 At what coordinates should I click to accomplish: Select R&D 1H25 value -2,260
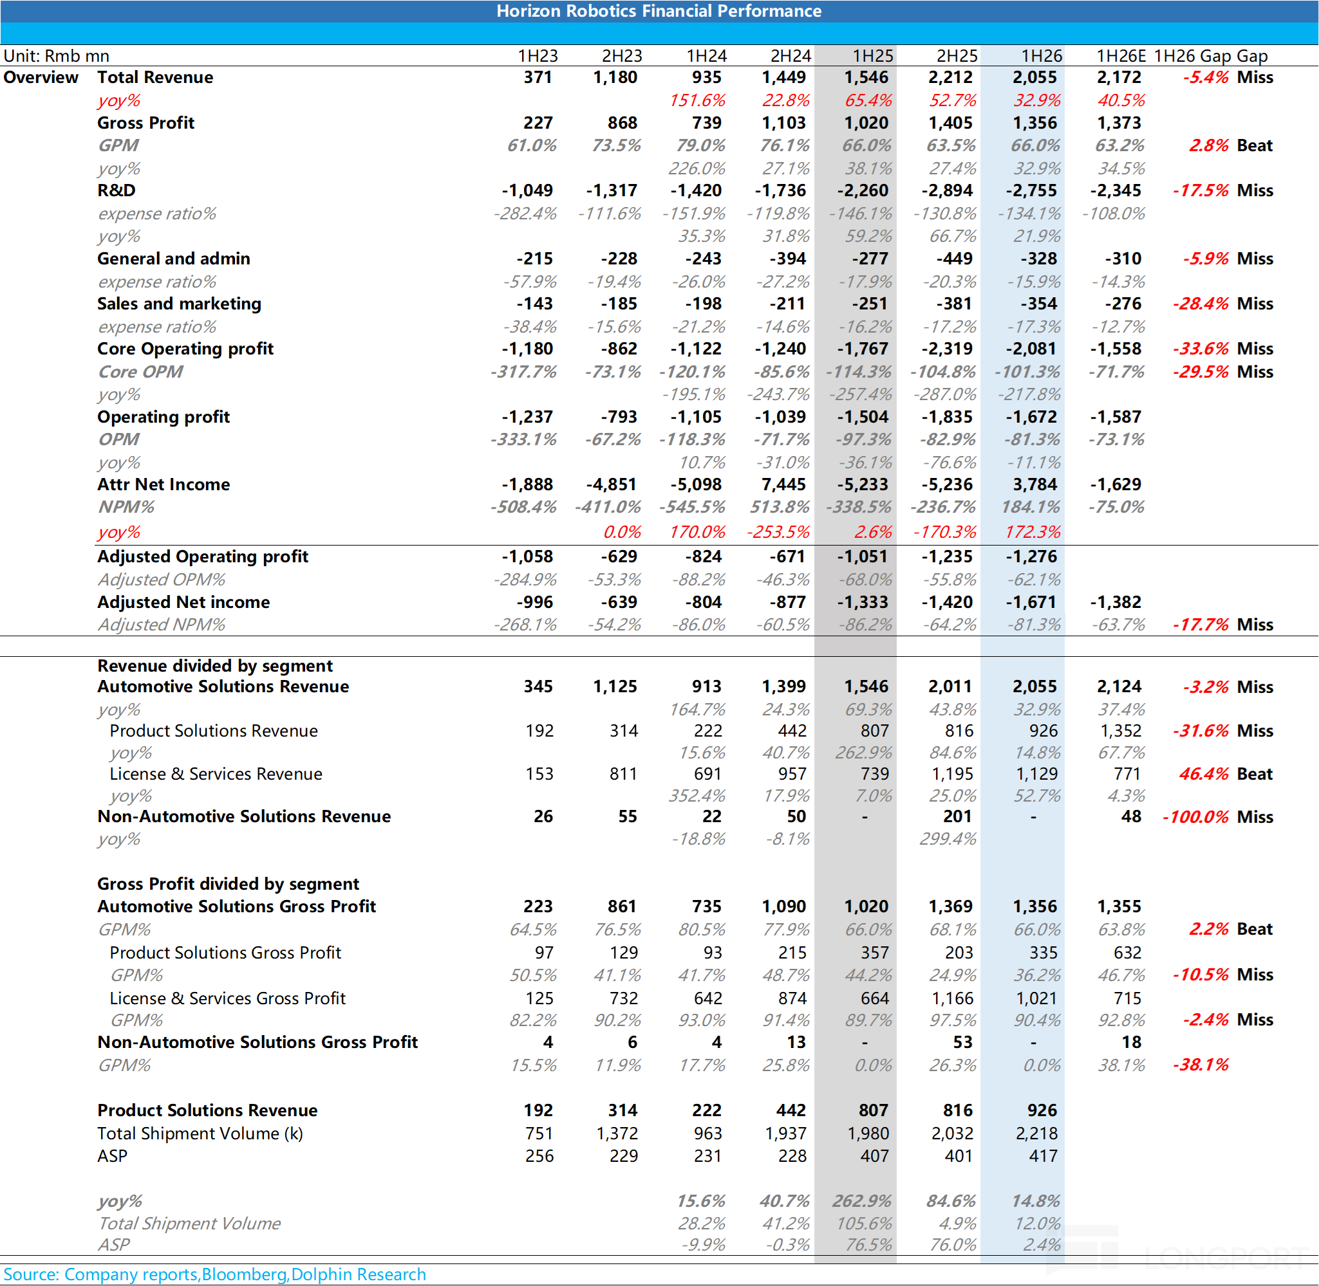(x=863, y=190)
